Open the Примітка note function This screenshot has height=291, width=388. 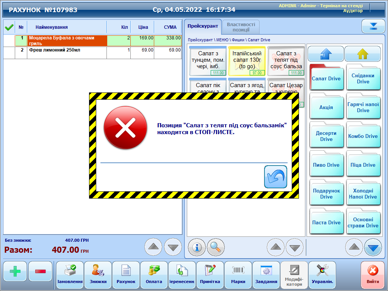pyautogui.click(x=210, y=275)
